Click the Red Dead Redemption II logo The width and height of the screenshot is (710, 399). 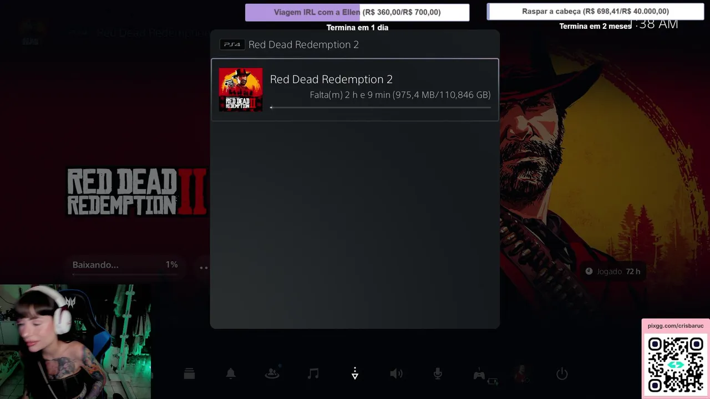(x=137, y=192)
